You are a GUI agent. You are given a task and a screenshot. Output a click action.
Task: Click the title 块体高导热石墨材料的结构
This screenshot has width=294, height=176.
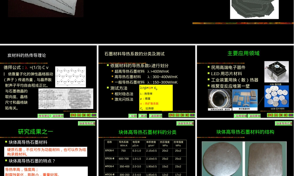pos(245,132)
